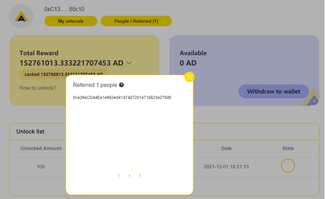Open How to unlock? link
325x199 pixels.
tap(37, 88)
